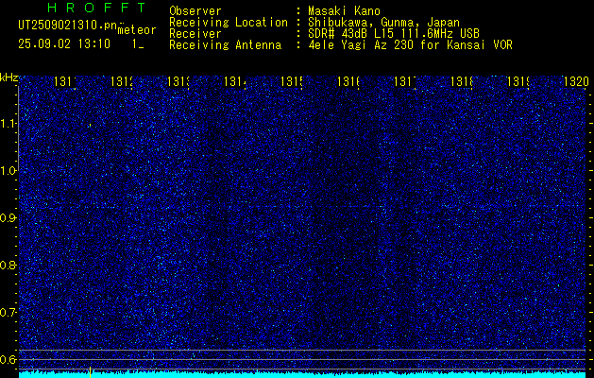Click the 0.7 kHz frequency label

coord(8,313)
